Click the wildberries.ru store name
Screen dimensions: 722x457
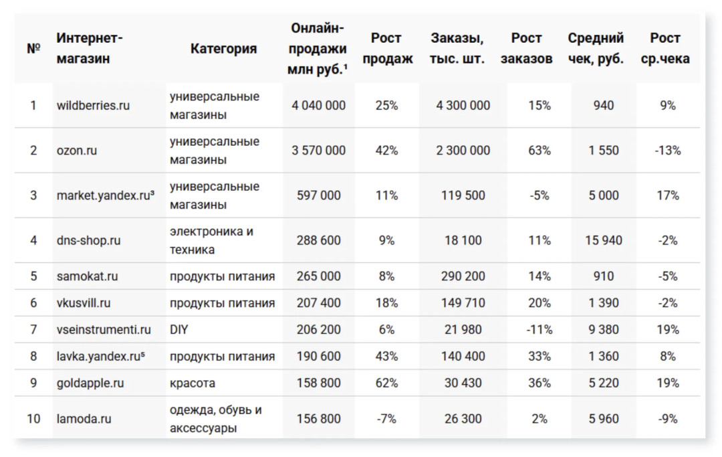pyautogui.click(x=93, y=106)
